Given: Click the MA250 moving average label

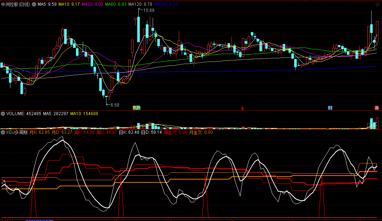Looking at the screenshot, I should 166,4.
